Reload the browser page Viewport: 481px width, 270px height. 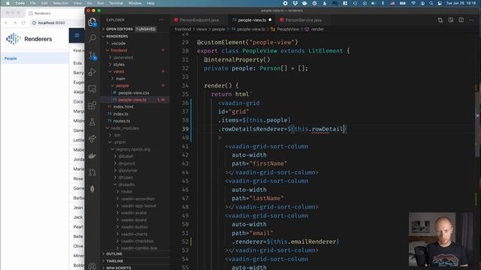tap(23, 22)
